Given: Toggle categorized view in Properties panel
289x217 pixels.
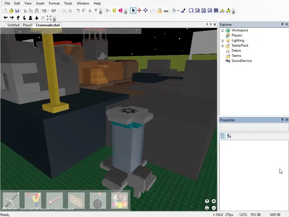Looking at the screenshot, I should click(223, 136).
